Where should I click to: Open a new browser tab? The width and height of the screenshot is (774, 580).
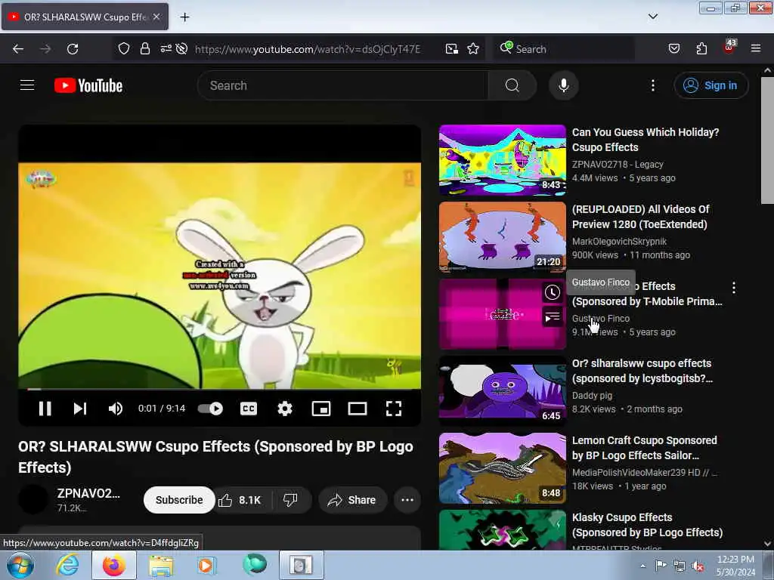tap(184, 17)
